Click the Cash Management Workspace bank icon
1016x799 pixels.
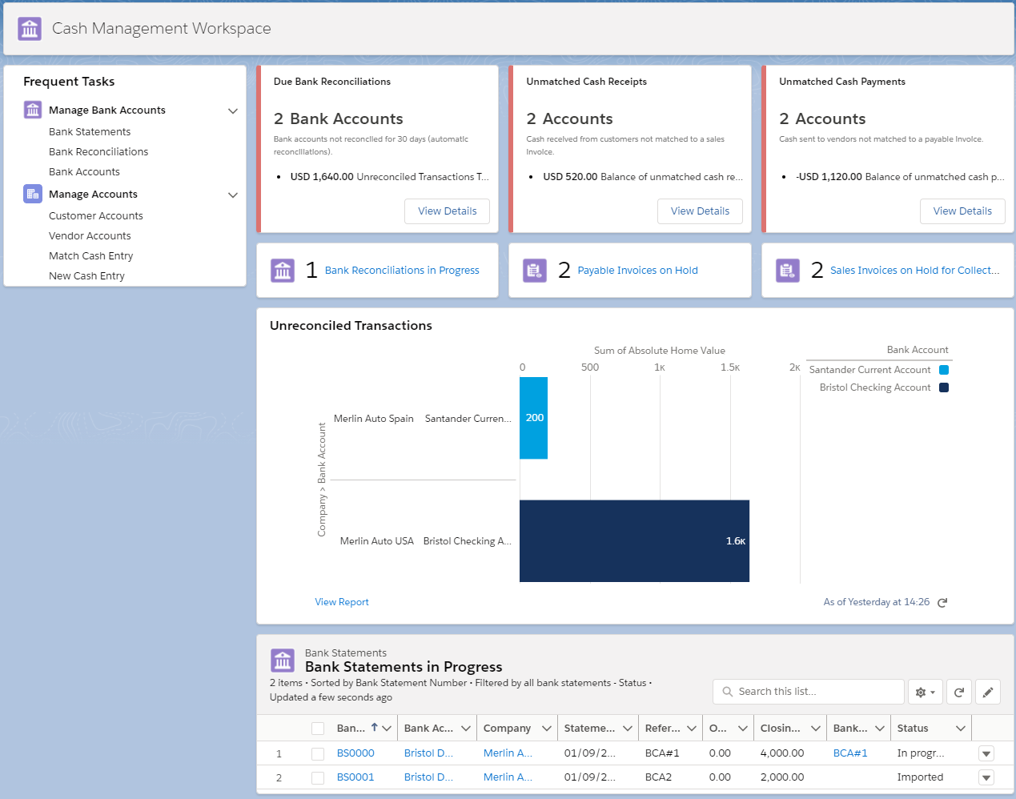[x=30, y=29]
